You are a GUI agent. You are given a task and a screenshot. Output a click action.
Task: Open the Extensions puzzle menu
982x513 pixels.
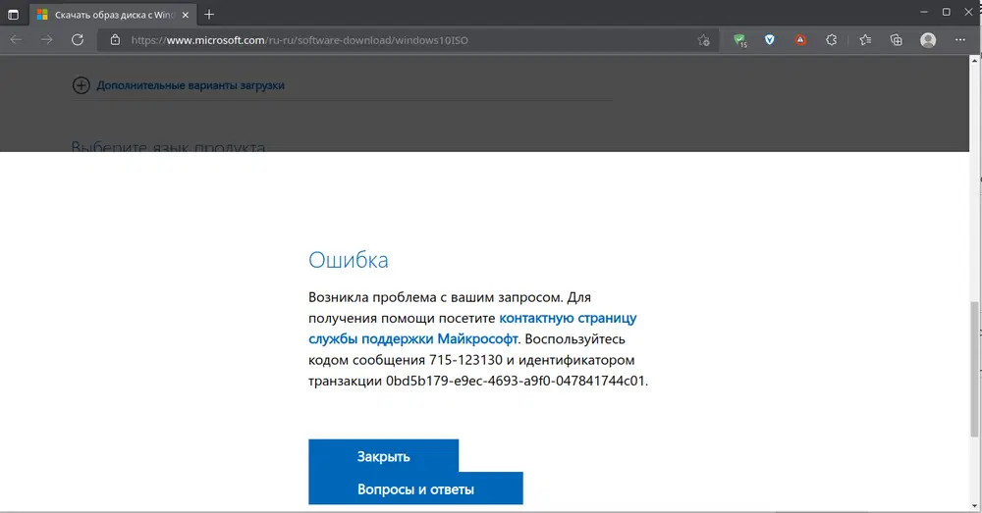pyautogui.click(x=831, y=40)
